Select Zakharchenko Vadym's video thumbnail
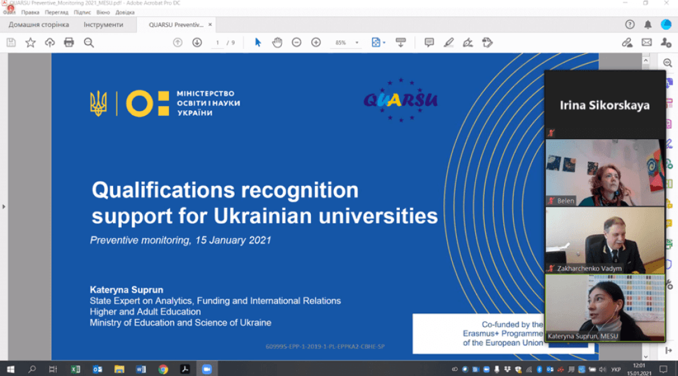The height and width of the screenshot is (376, 678). pyautogui.click(x=605, y=240)
